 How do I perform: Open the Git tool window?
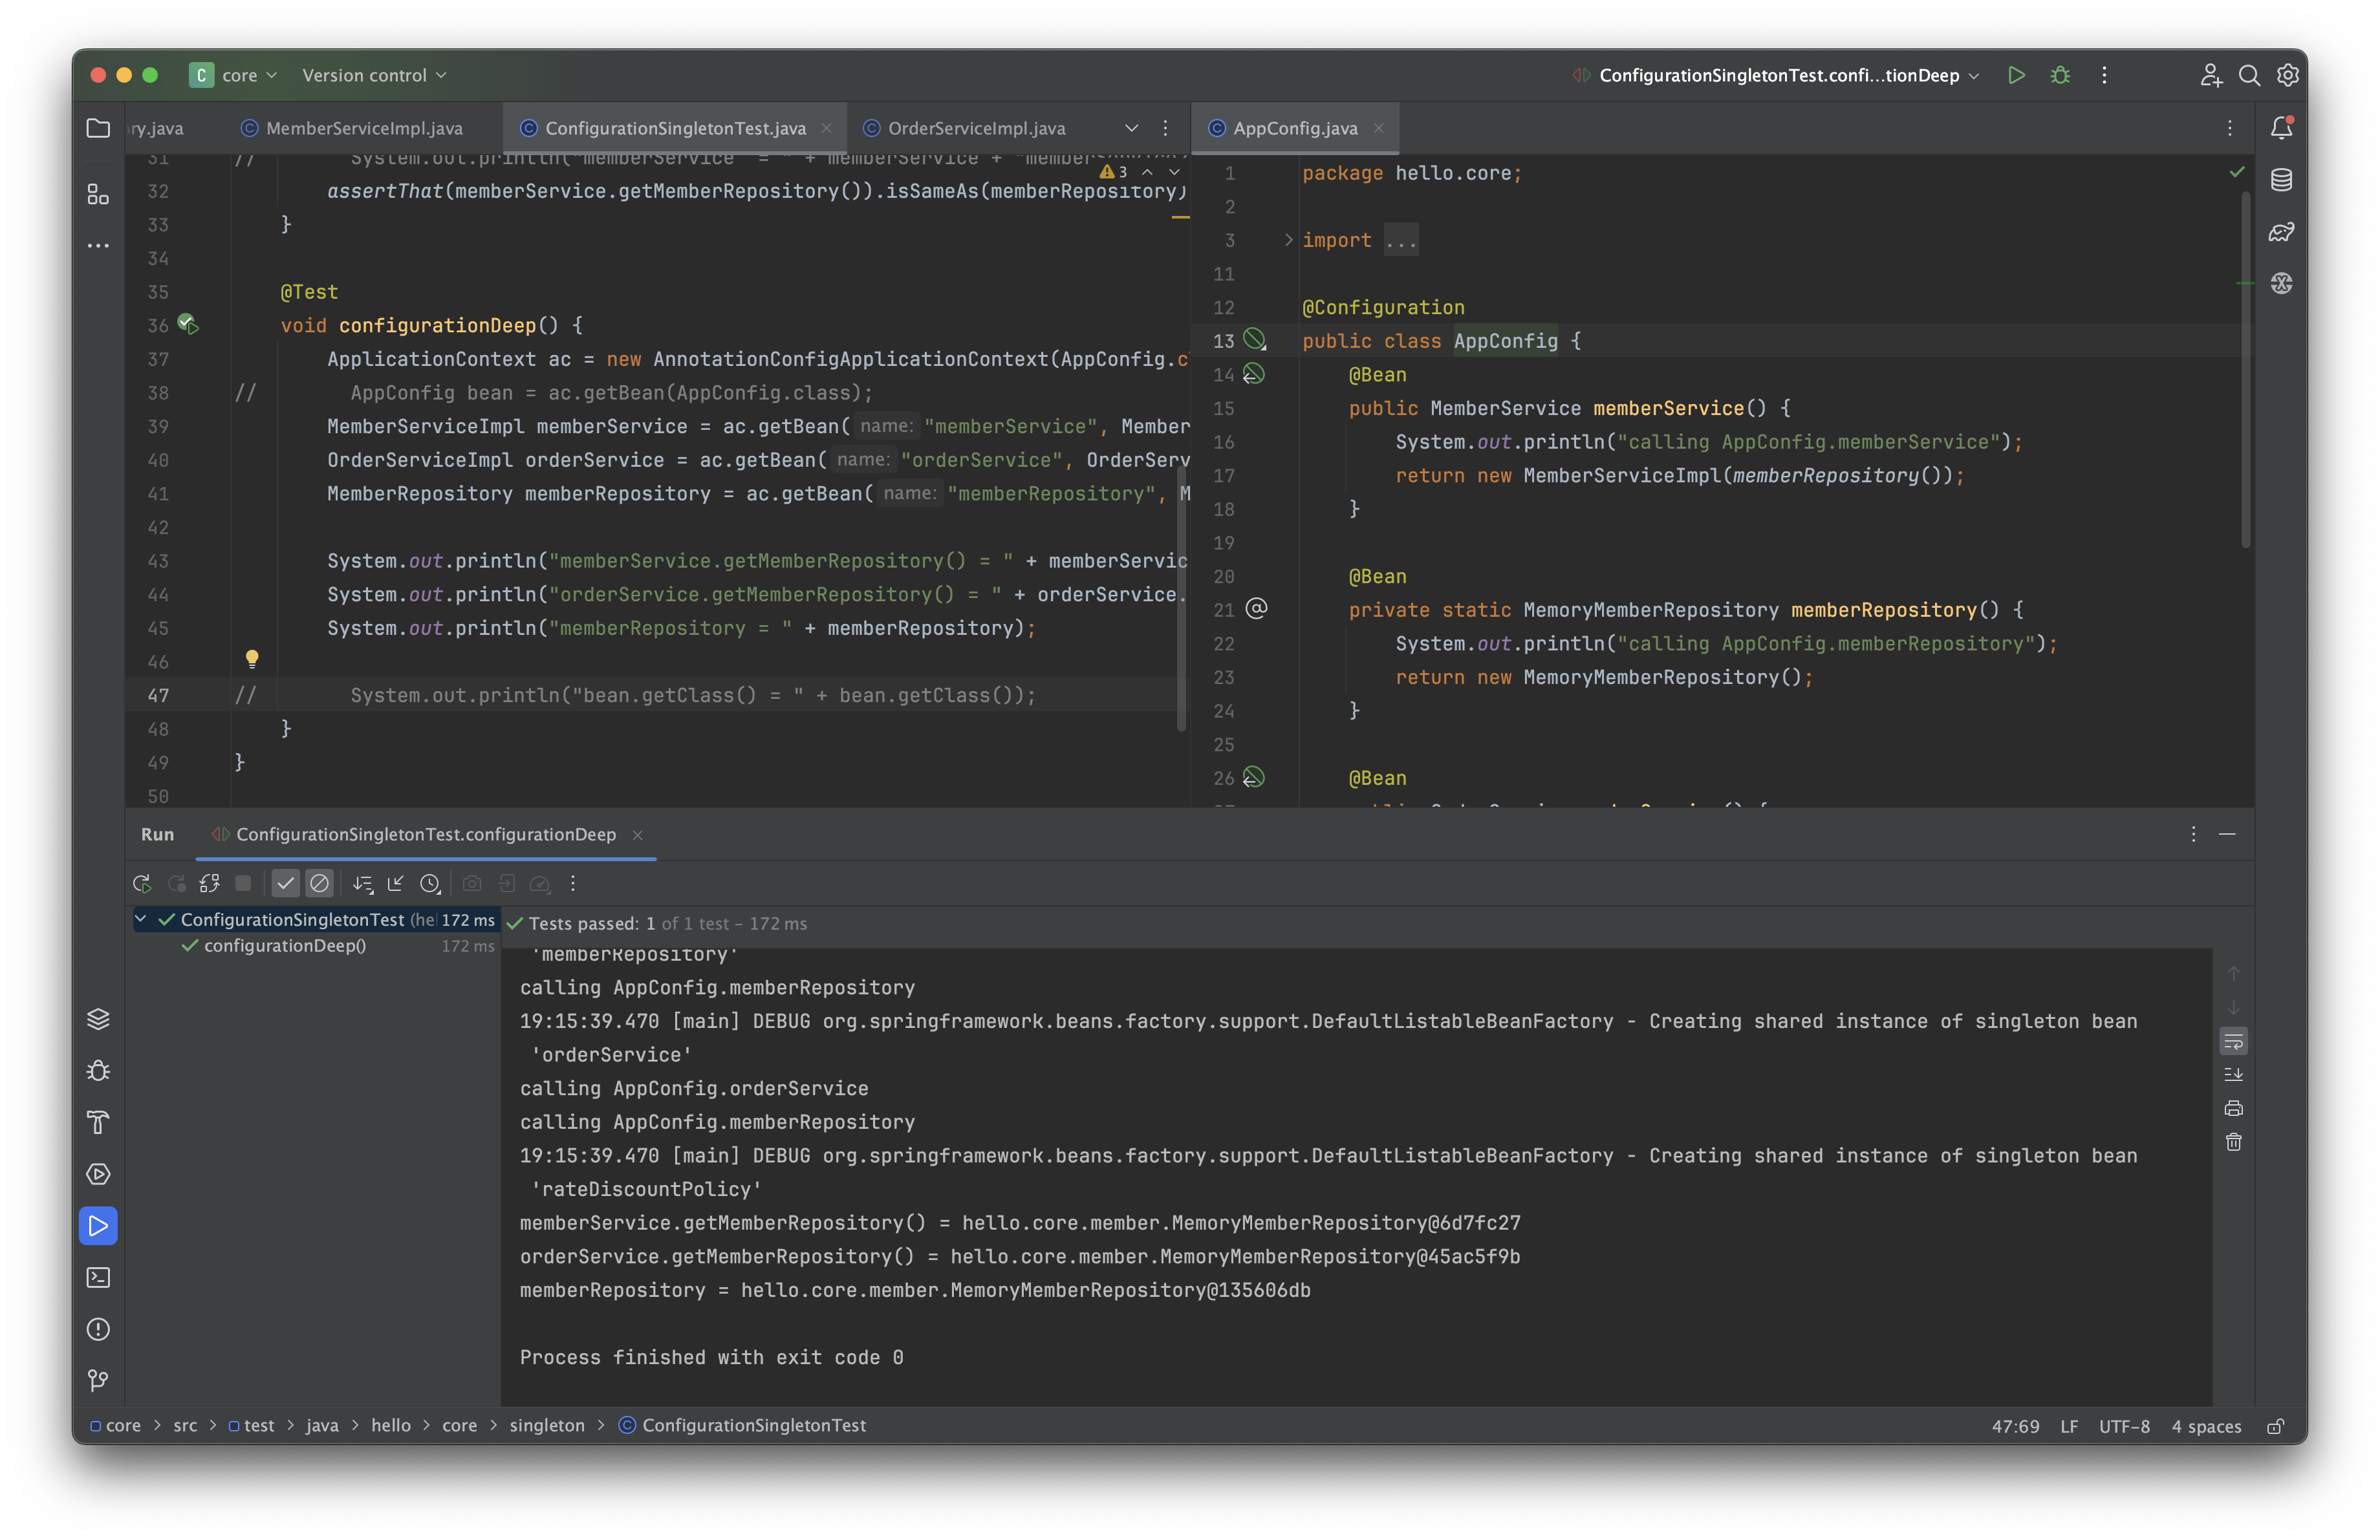(98, 1381)
